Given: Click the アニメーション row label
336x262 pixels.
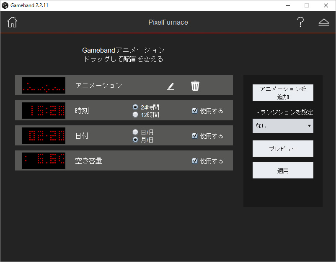Looking at the screenshot, I should (99, 86).
